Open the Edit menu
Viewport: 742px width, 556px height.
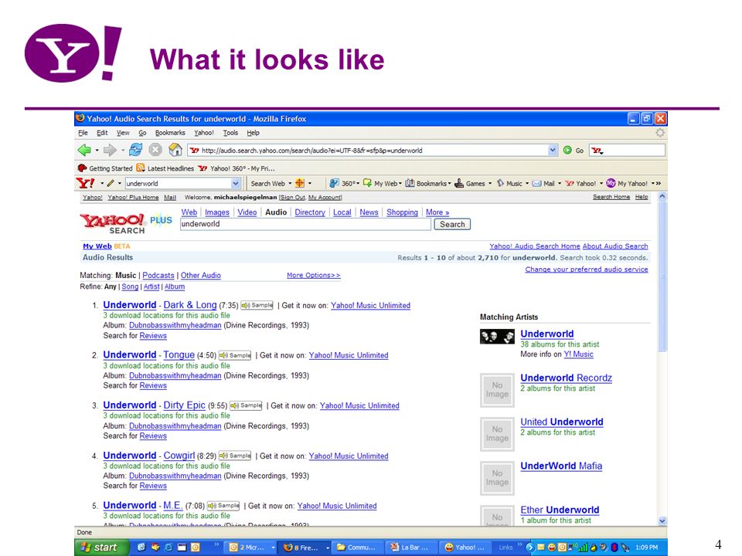(102, 133)
